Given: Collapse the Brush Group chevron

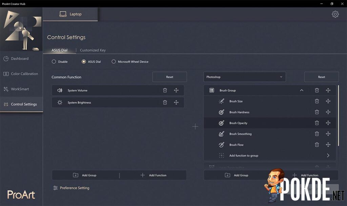Looking at the screenshot, I should (x=301, y=90).
